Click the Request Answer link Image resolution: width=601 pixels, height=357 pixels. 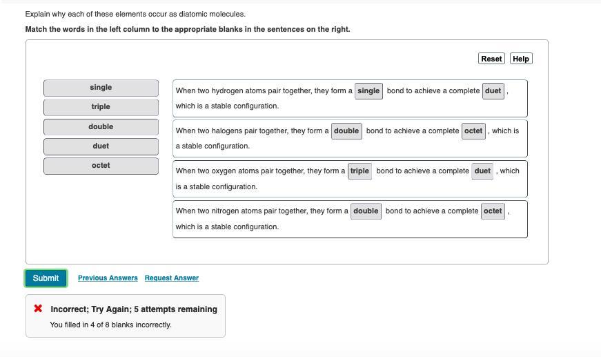[172, 278]
